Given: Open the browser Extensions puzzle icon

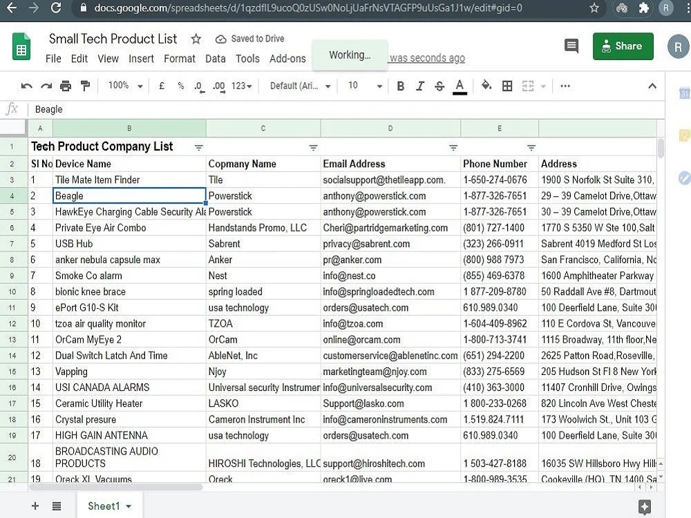Looking at the screenshot, I should tap(644, 8).
